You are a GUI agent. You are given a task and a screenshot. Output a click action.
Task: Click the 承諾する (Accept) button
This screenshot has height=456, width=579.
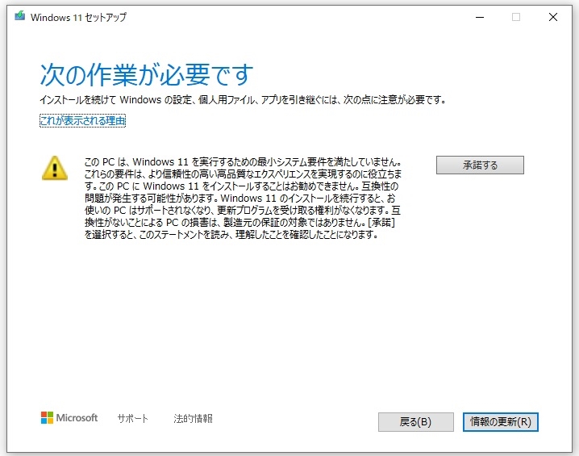[480, 165]
